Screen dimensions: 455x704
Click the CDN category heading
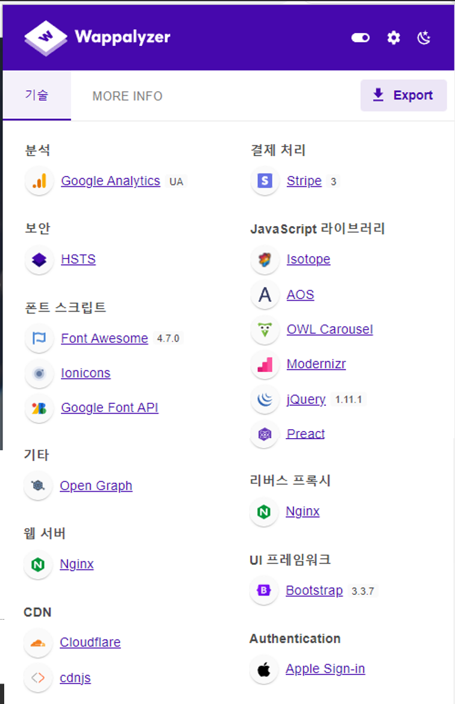[x=37, y=612]
